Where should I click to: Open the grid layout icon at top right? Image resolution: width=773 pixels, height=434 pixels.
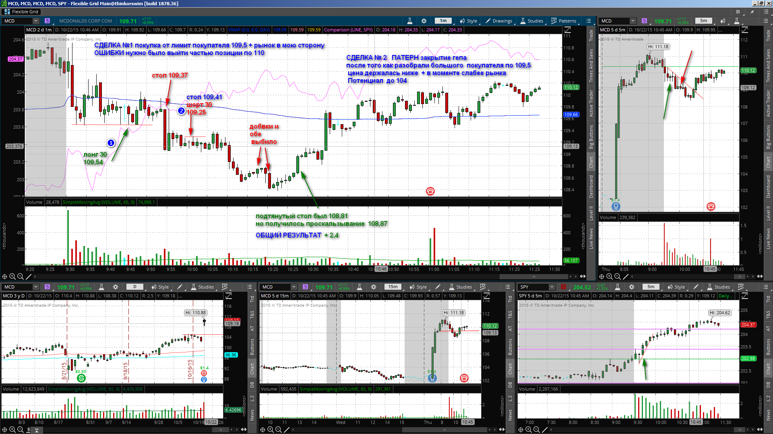pyautogui.click(x=738, y=12)
